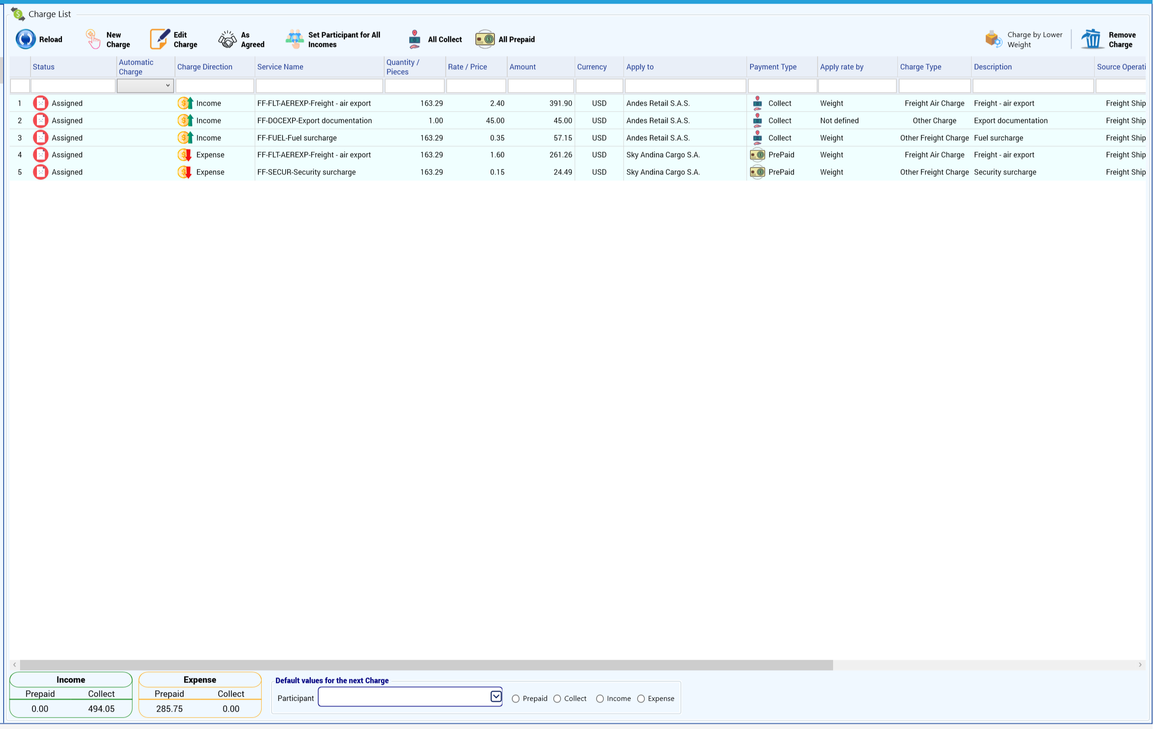1153x729 pixels.
Task: Apply the As Agreed handshake option
Action: click(241, 39)
